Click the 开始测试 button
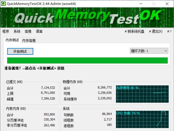Screen dimensions: 174x131 tap(20, 51)
